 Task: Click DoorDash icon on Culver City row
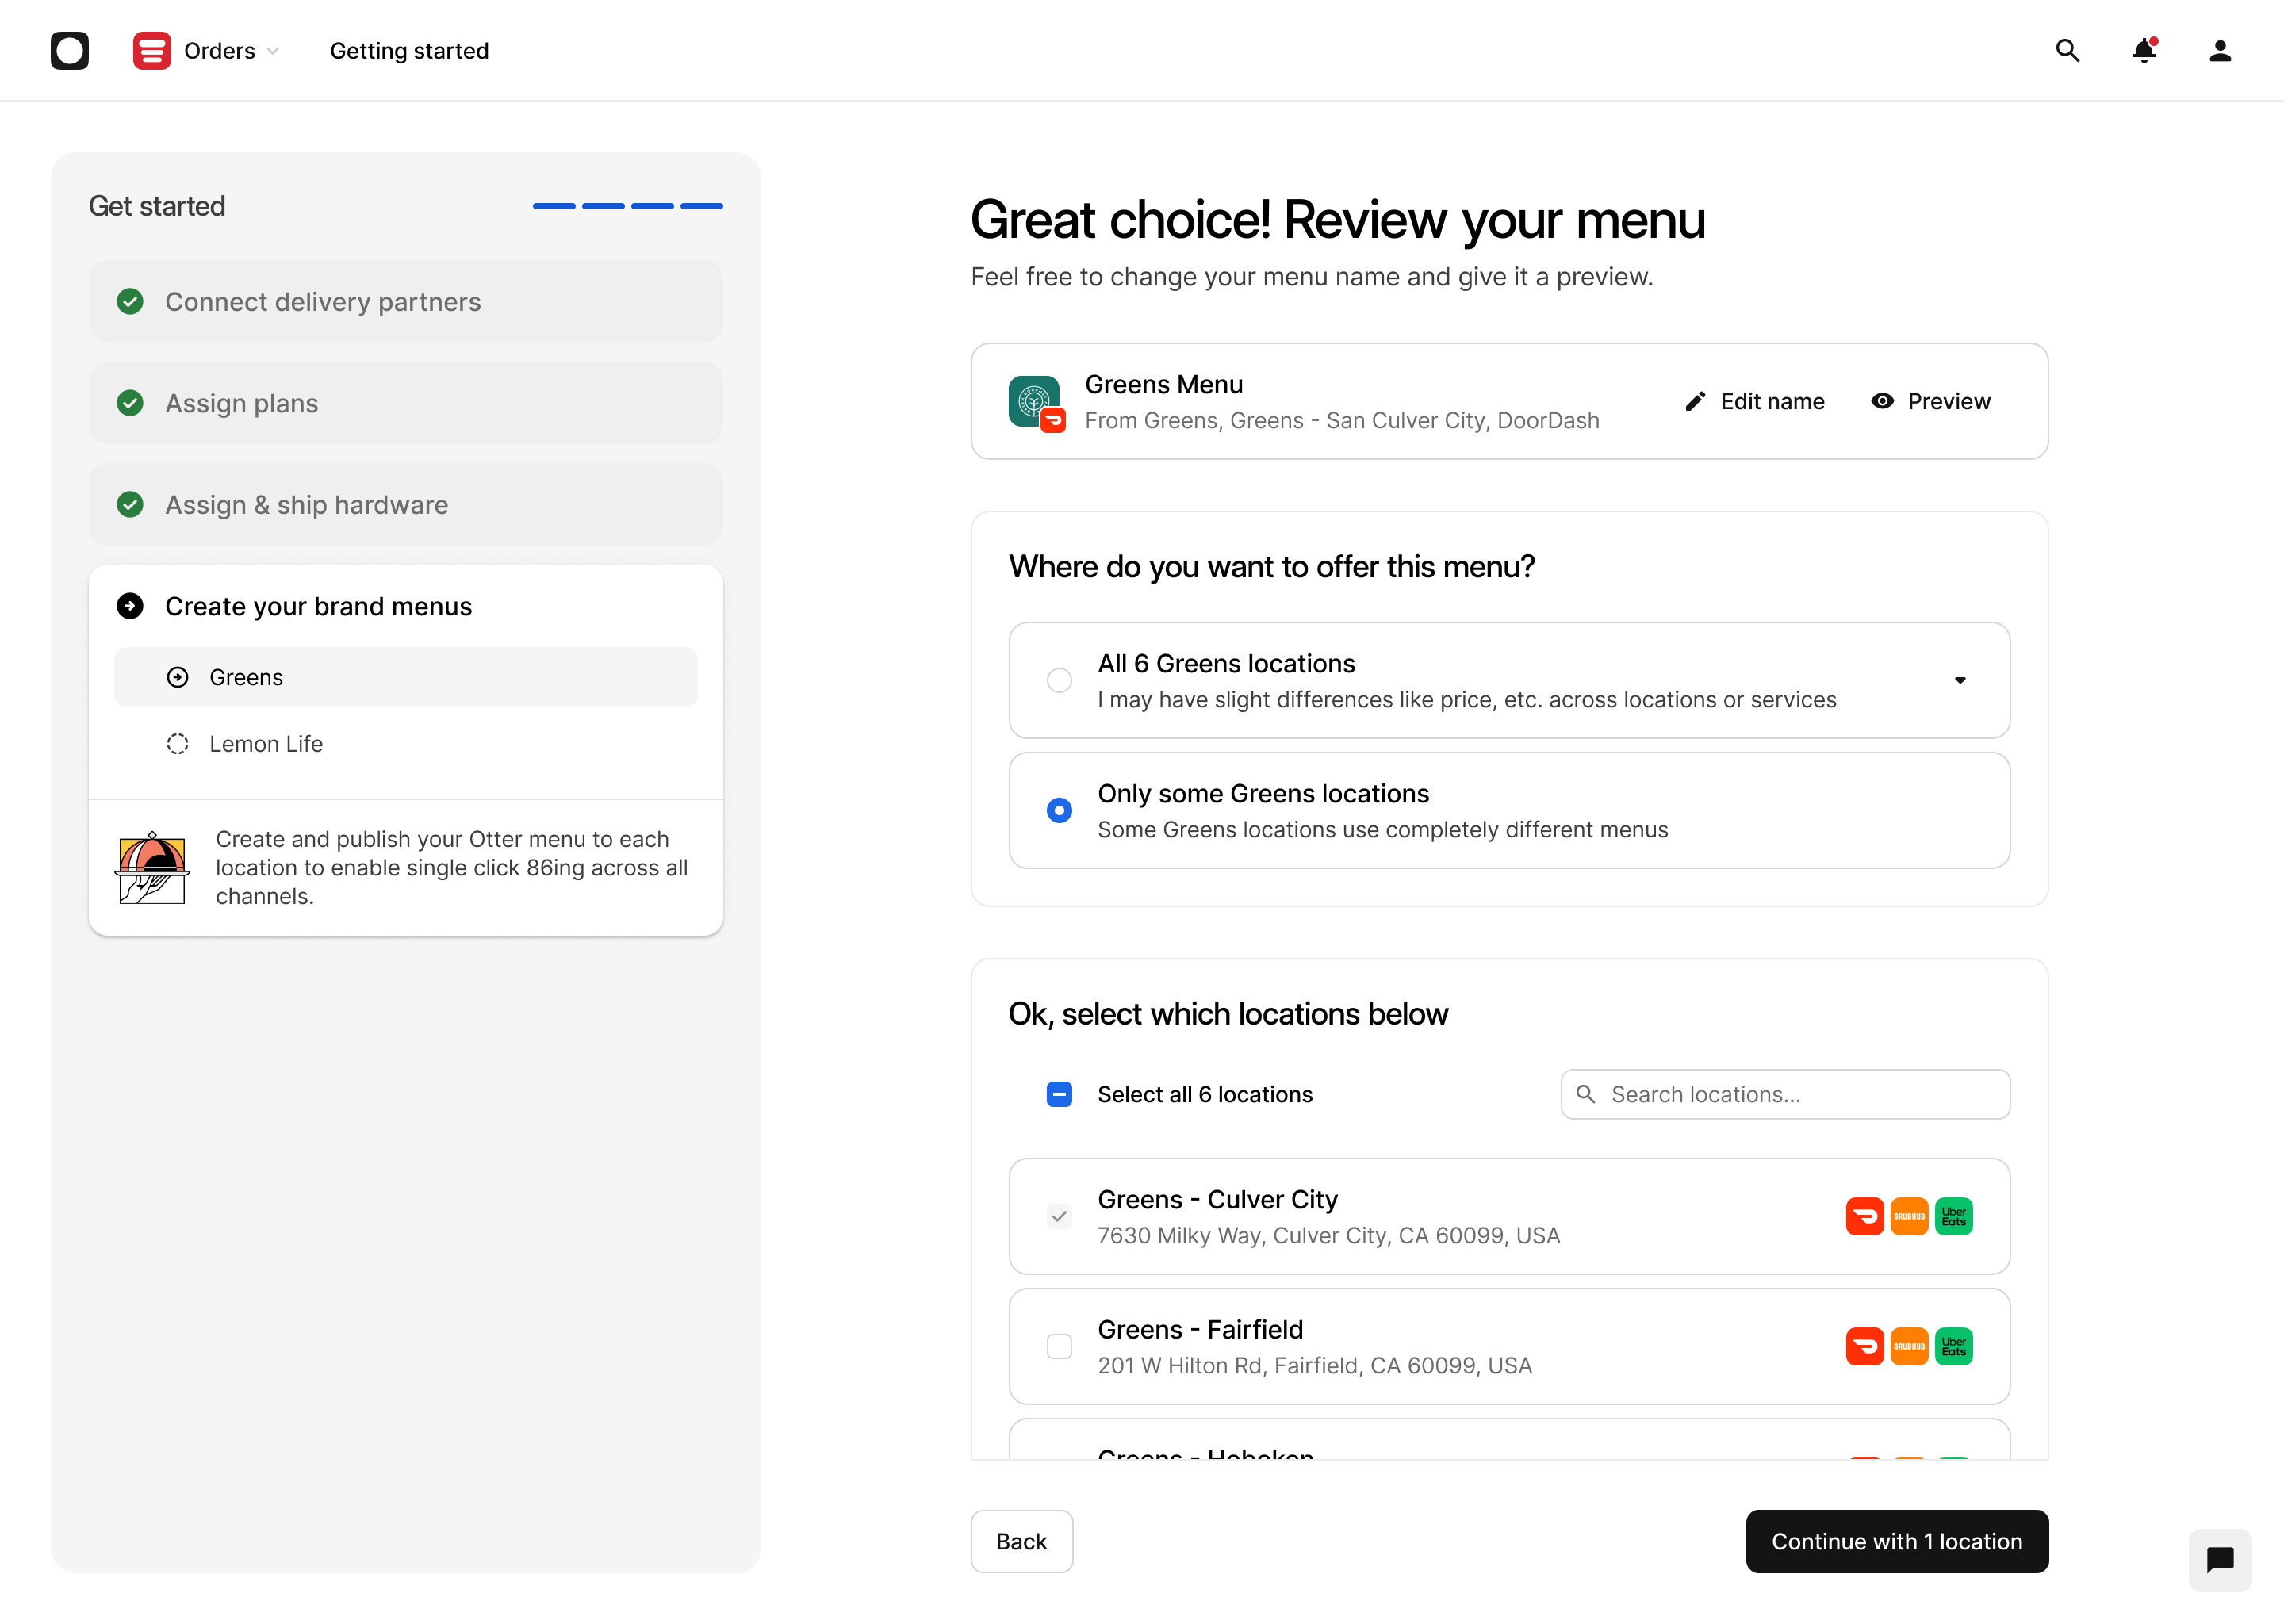(x=1864, y=1216)
